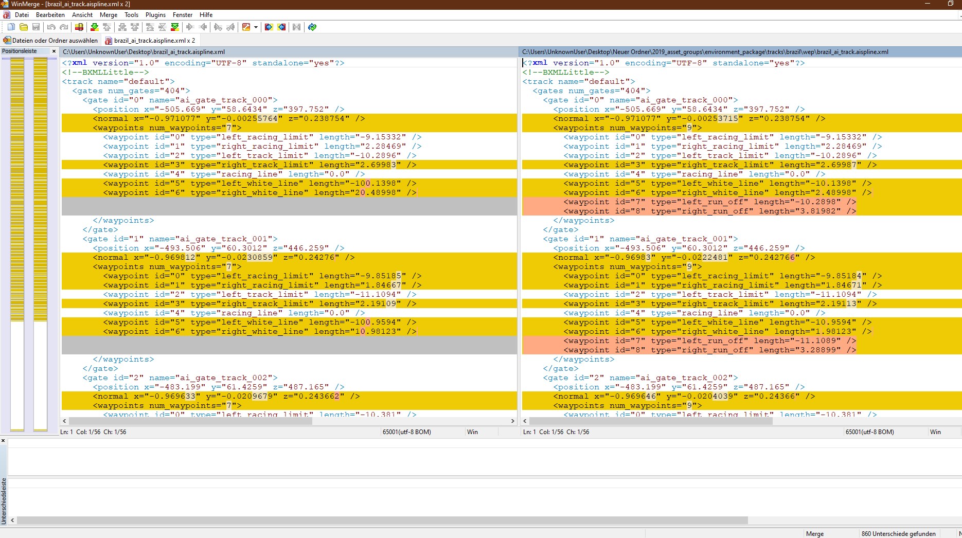Undo the last edit via toolbar
Image resolution: width=962 pixels, height=538 pixels.
click(x=51, y=27)
